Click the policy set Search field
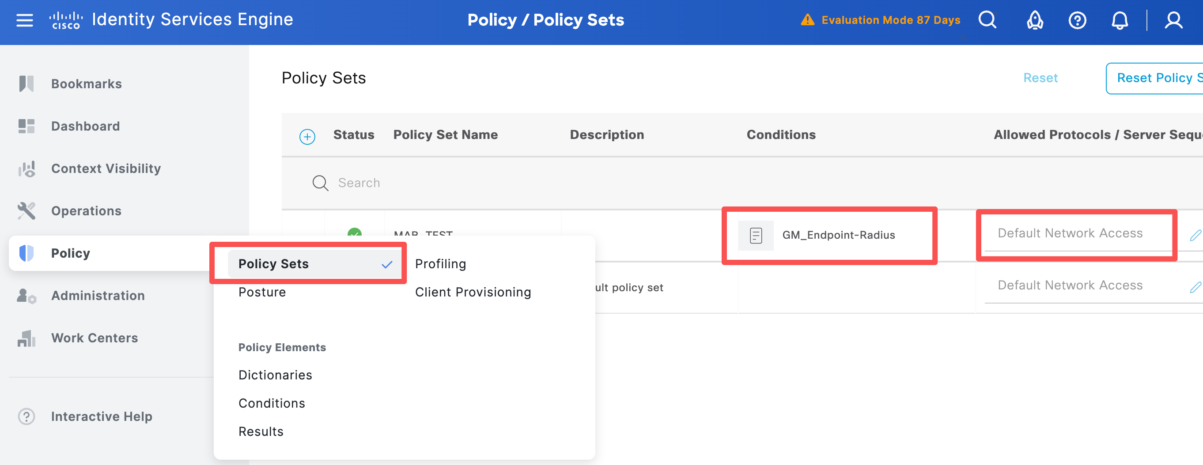The height and width of the screenshot is (465, 1203). coord(514,183)
